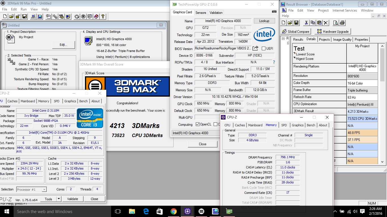The image size is (387, 217).
Task: Click New project icon in 3DMark toolbar
Action: click(x=5, y=17)
